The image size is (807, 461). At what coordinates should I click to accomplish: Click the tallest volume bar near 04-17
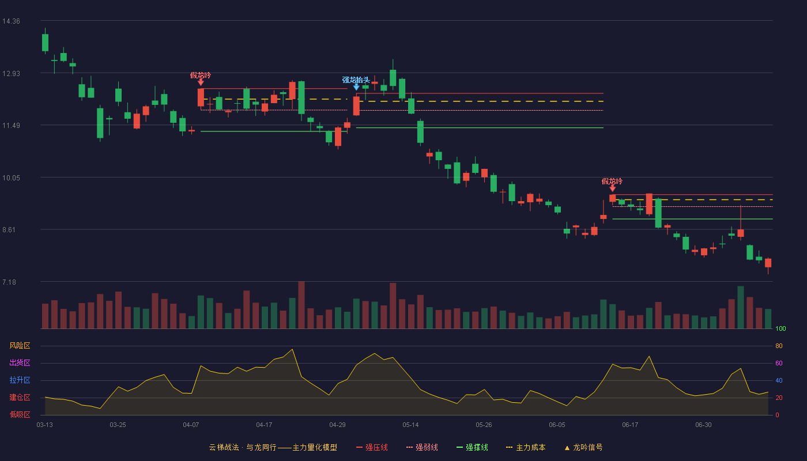301,305
